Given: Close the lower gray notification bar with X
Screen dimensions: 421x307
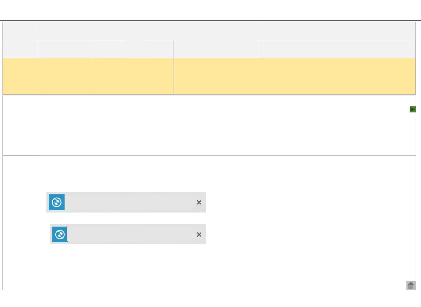Looking at the screenshot, I should (199, 235).
